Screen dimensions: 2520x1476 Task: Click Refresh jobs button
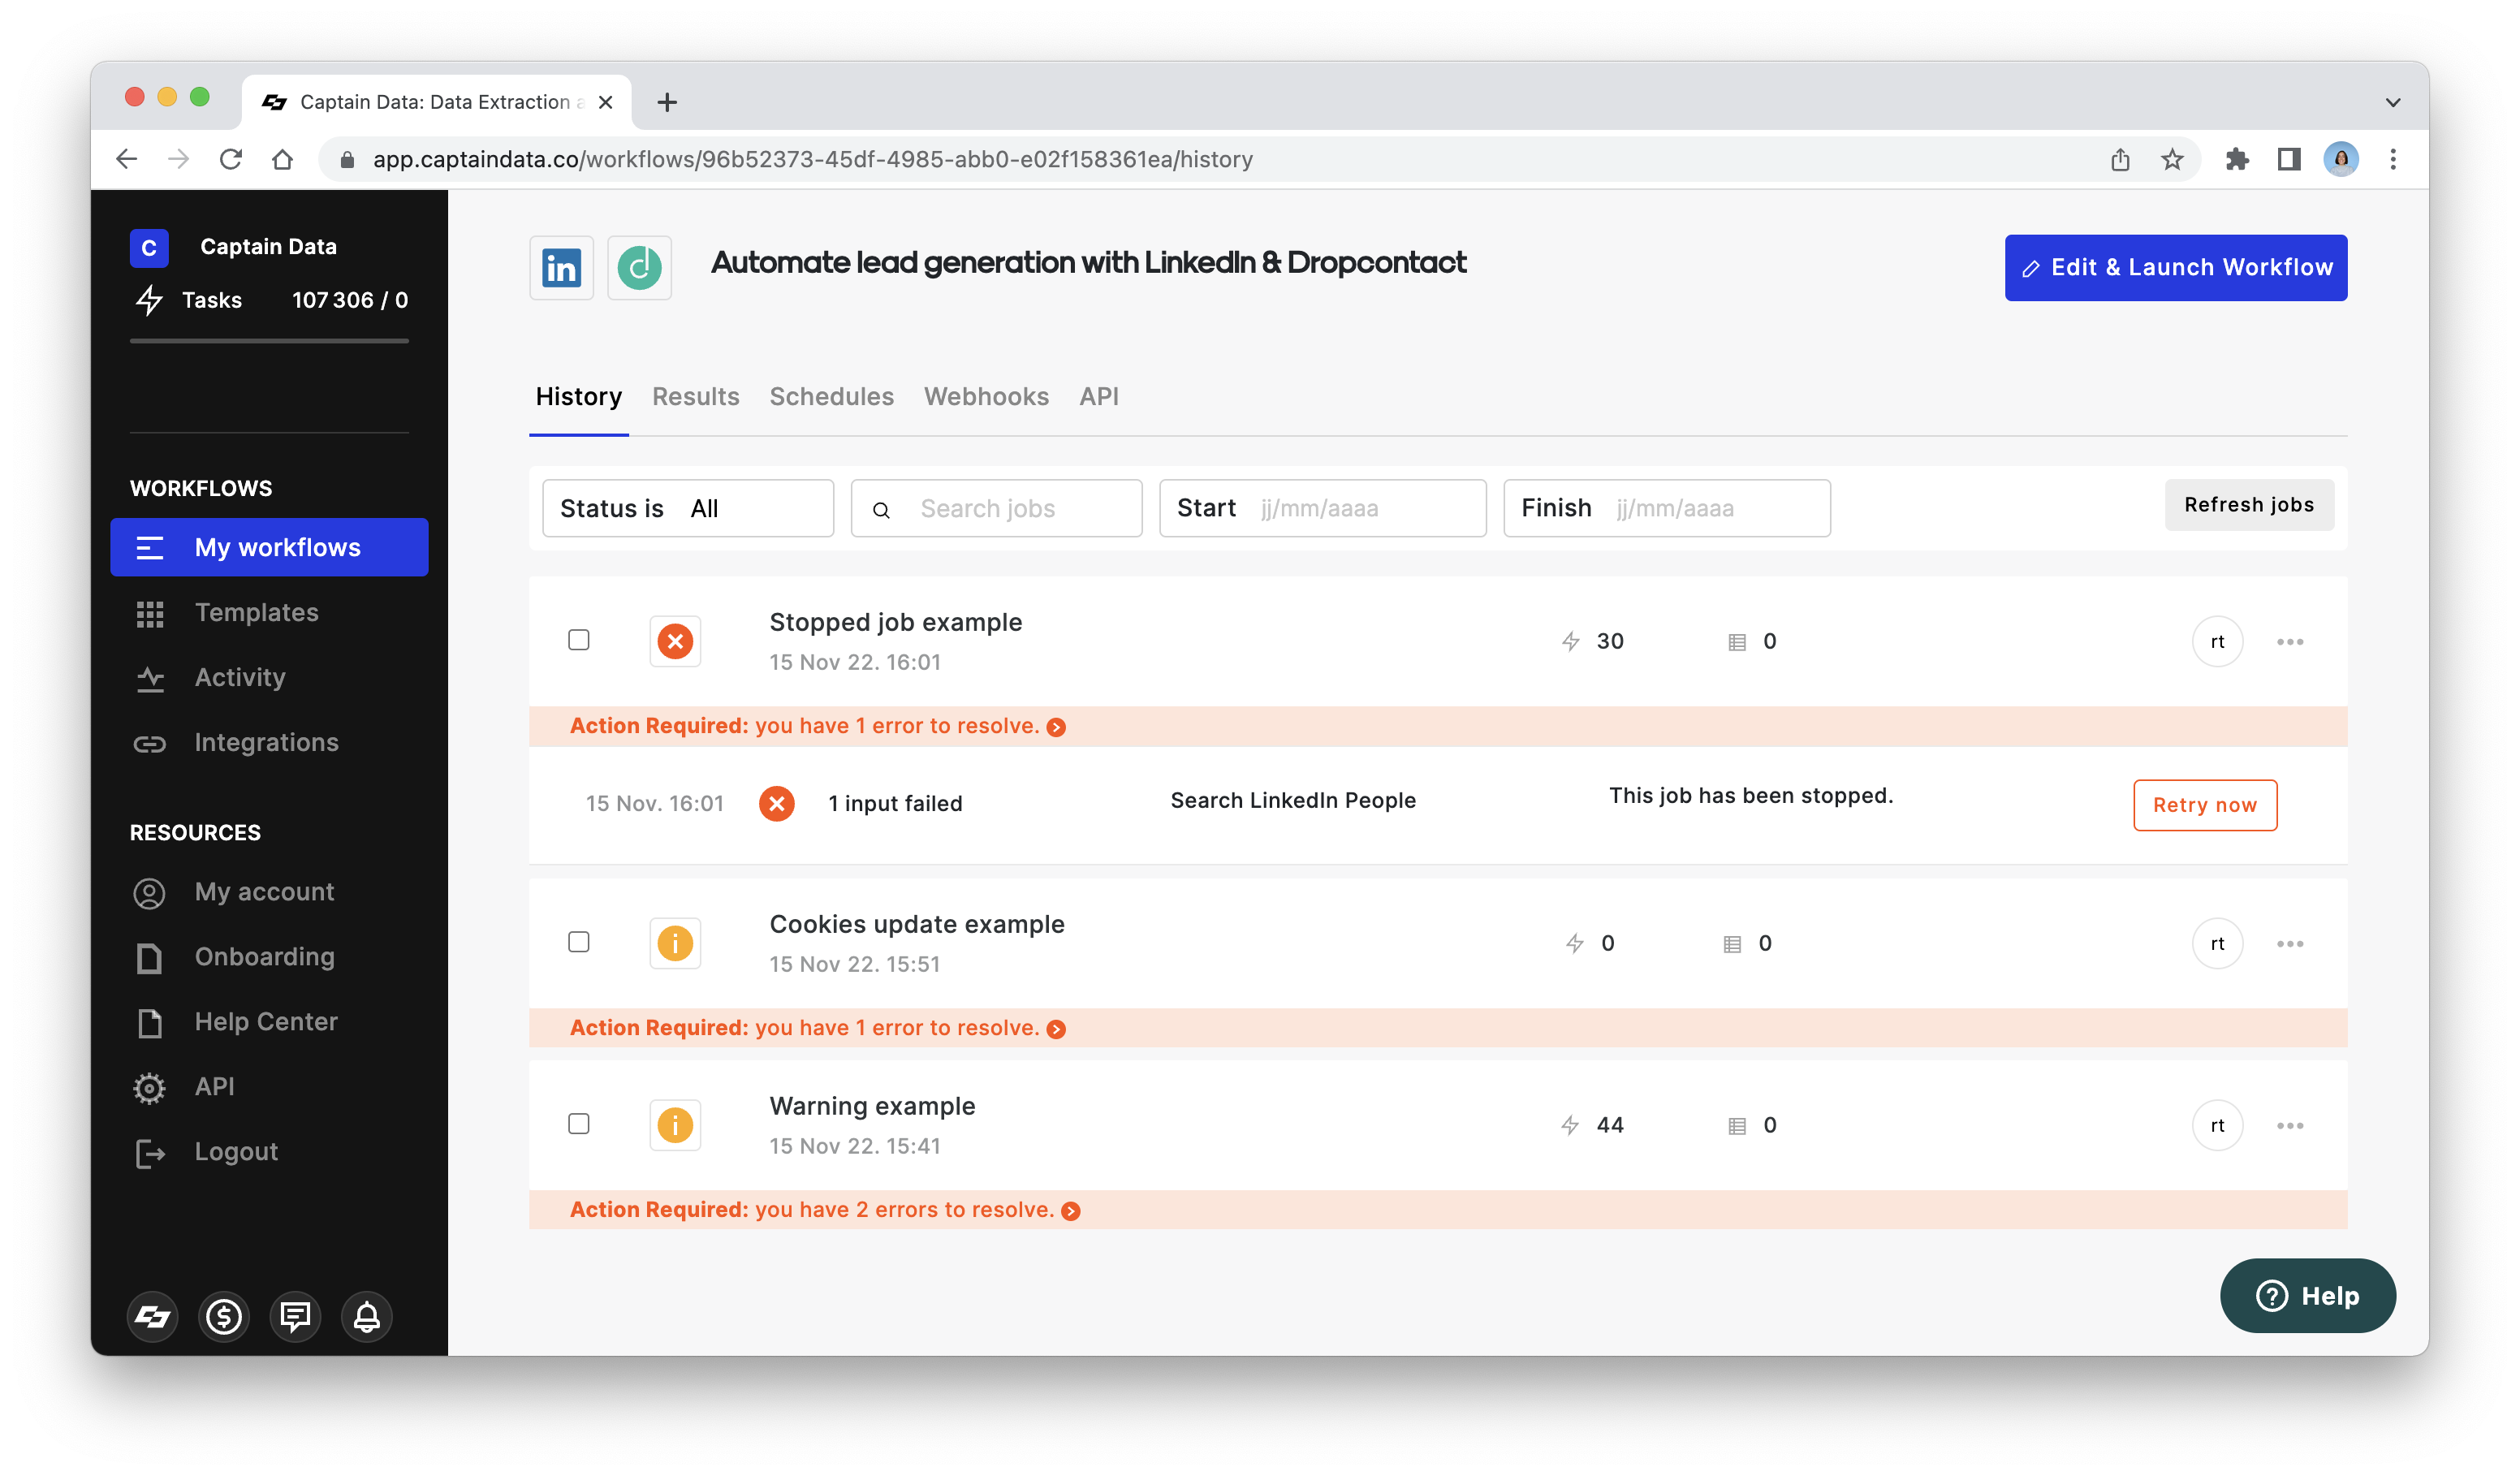pos(2249,505)
